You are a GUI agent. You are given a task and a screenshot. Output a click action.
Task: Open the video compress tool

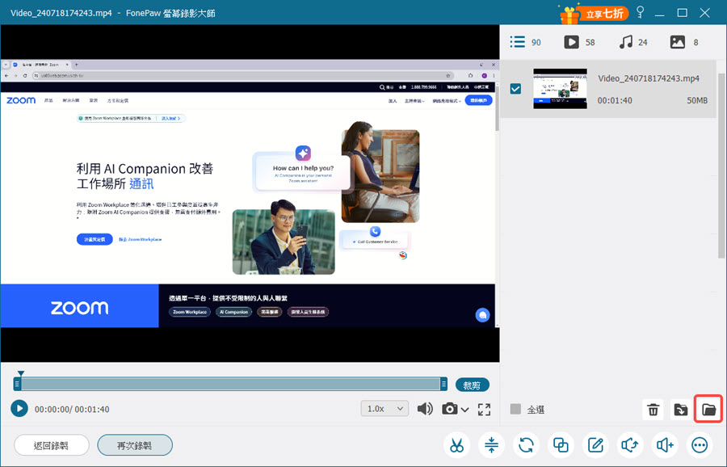click(491, 445)
